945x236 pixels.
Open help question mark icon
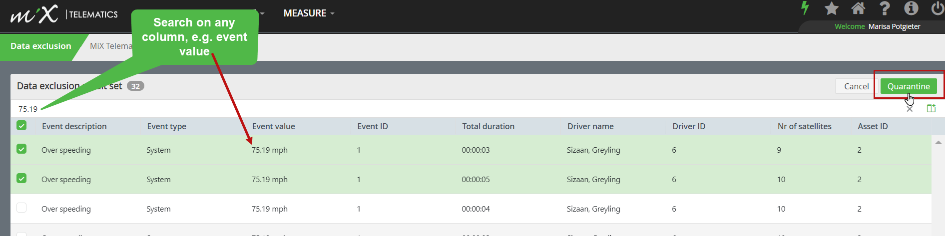coord(885,8)
